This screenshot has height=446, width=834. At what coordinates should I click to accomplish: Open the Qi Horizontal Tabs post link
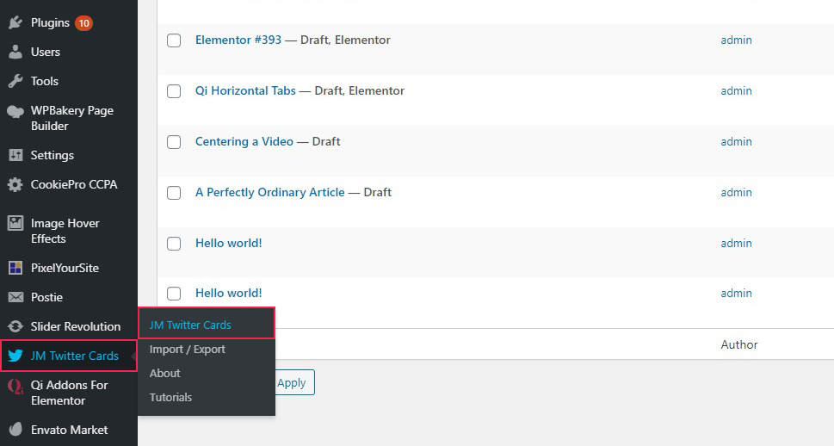[x=245, y=90]
